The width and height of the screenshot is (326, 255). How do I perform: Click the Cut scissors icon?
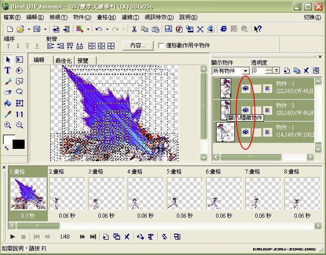click(x=135, y=29)
